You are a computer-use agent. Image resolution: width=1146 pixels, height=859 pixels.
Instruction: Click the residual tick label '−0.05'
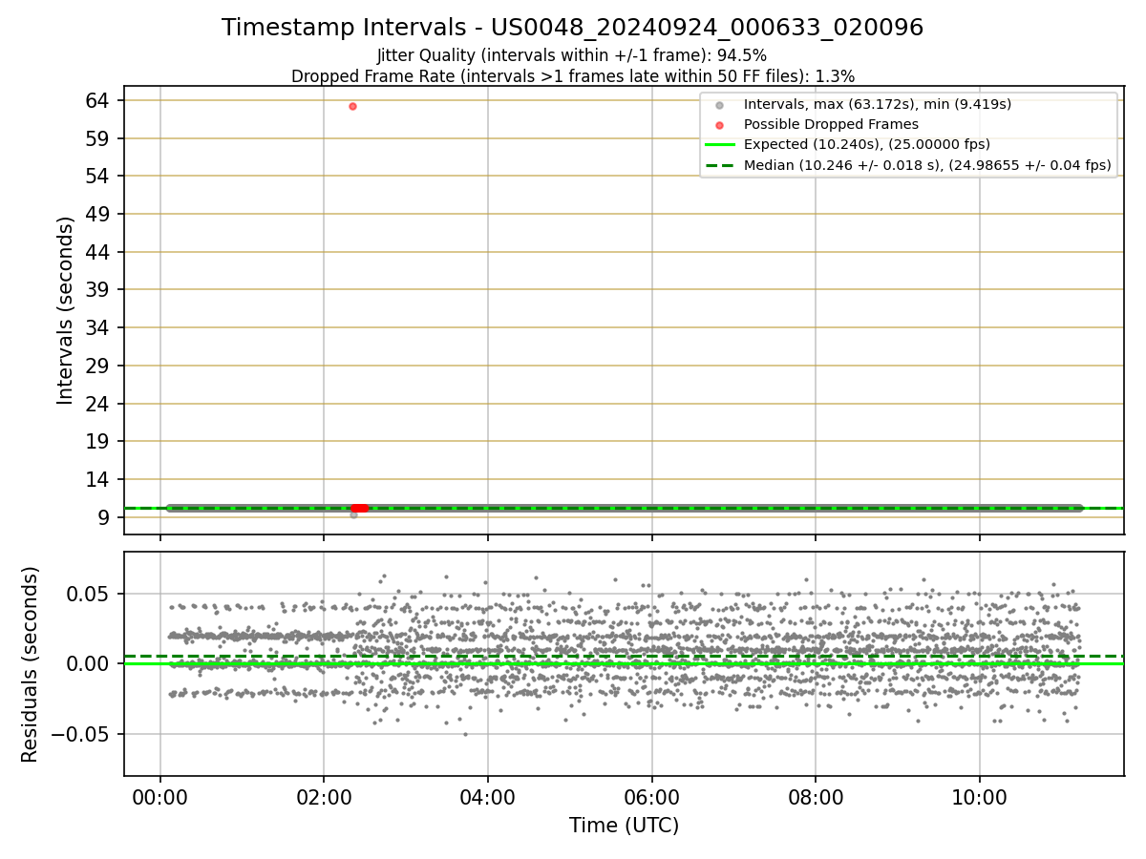point(80,734)
